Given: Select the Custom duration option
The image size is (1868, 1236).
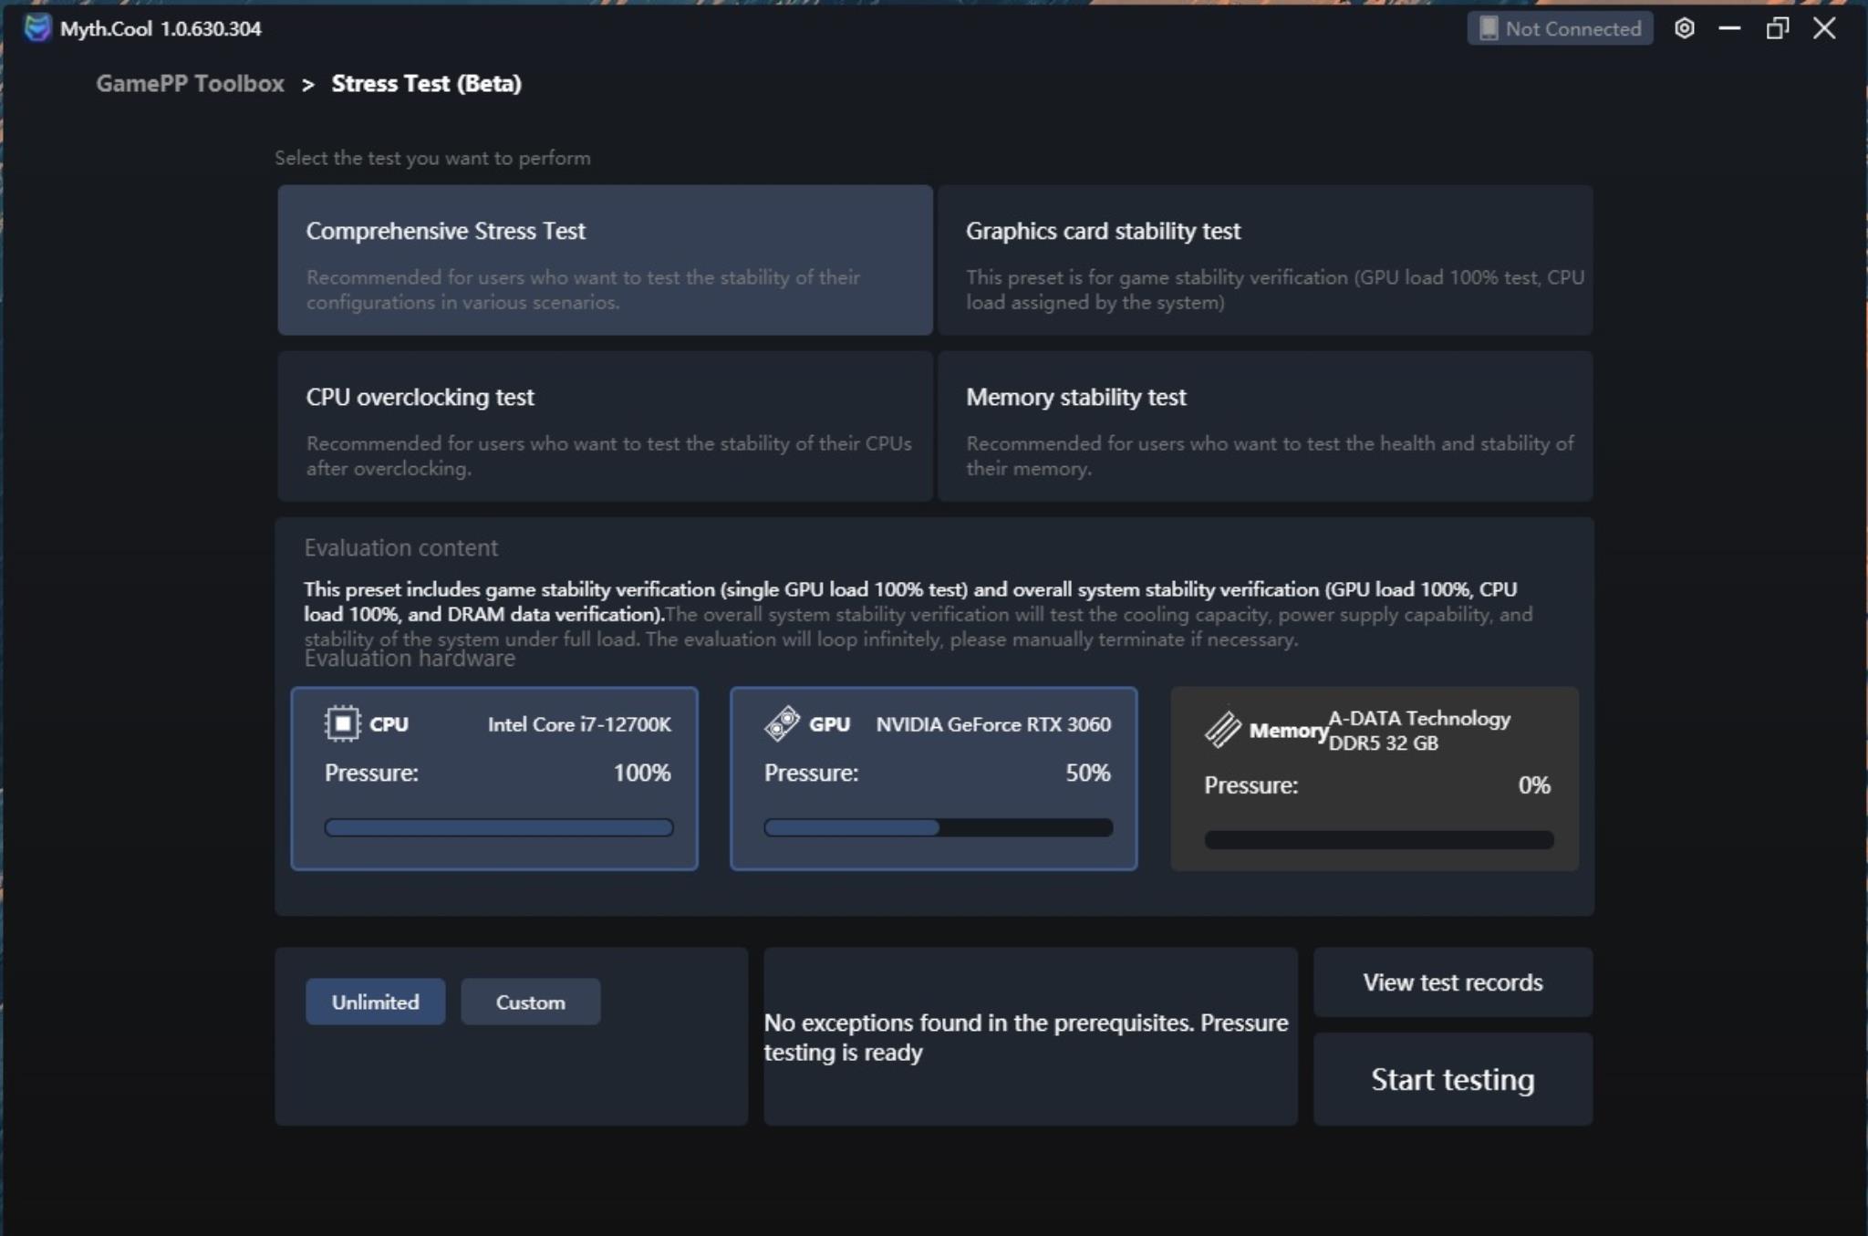Looking at the screenshot, I should (x=531, y=1002).
